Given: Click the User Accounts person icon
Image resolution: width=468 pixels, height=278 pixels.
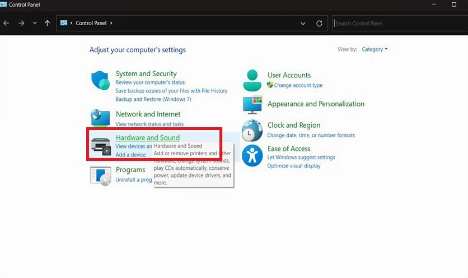Looking at the screenshot, I should click(252, 80).
